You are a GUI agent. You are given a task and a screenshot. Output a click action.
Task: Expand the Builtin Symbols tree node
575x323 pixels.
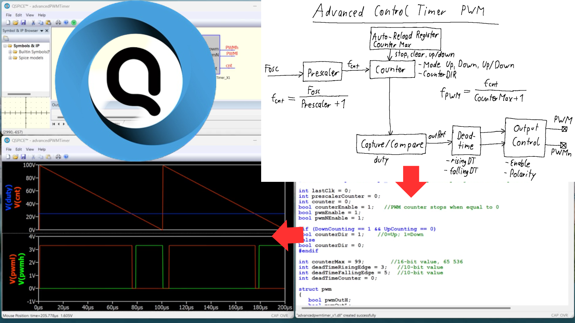click(10, 51)
